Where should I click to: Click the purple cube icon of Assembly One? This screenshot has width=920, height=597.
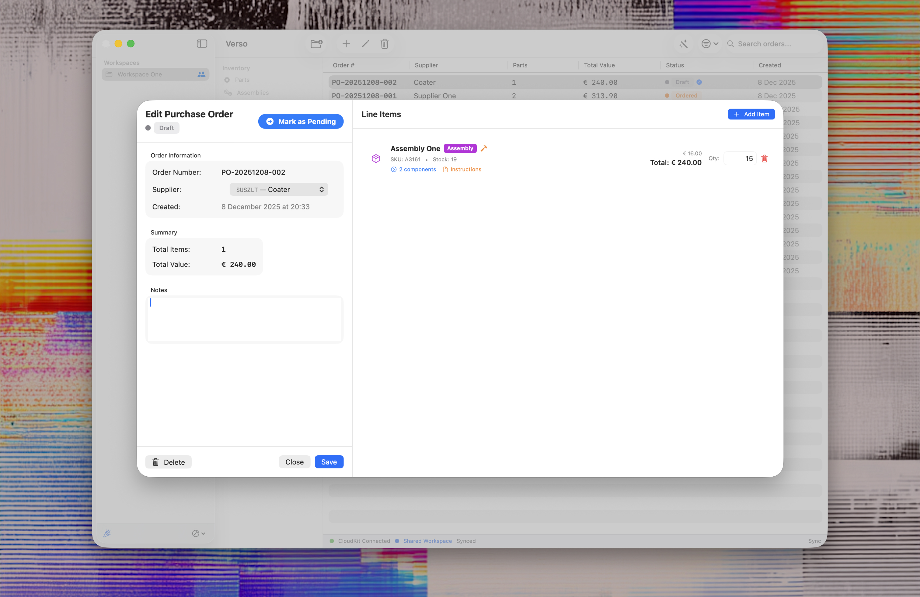tap(376, 158)
